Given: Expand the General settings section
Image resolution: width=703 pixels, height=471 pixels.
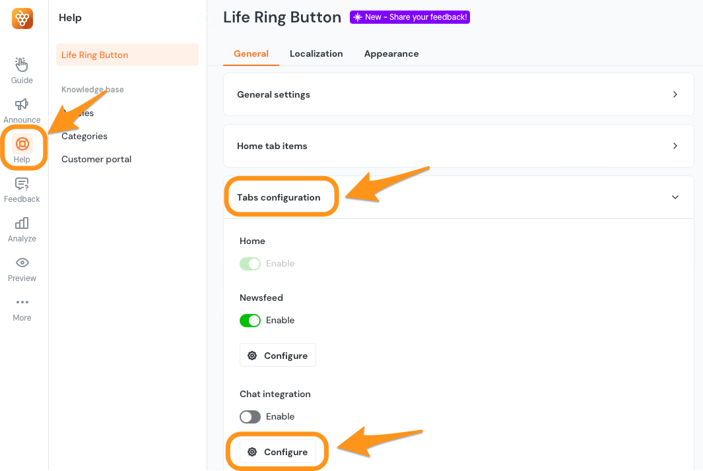Looking at the screenshot, I should click(459, 94).
